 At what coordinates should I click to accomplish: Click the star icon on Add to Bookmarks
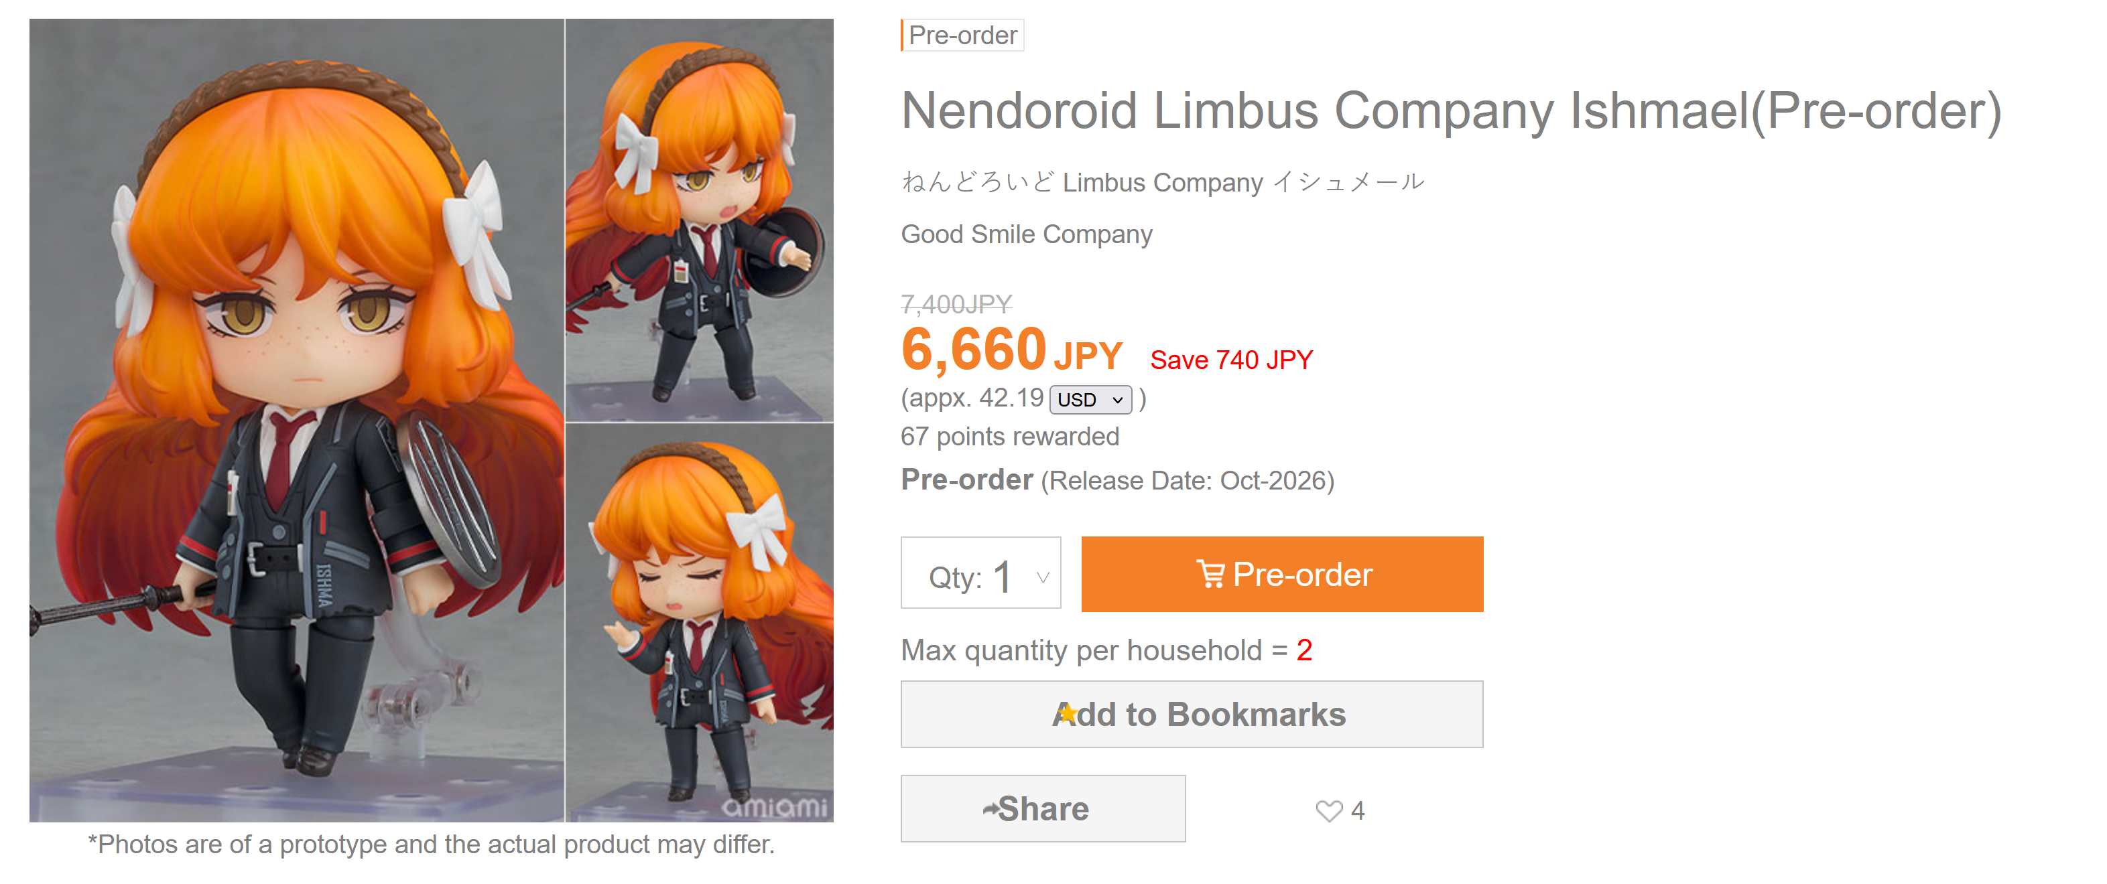coord(1066,714)
